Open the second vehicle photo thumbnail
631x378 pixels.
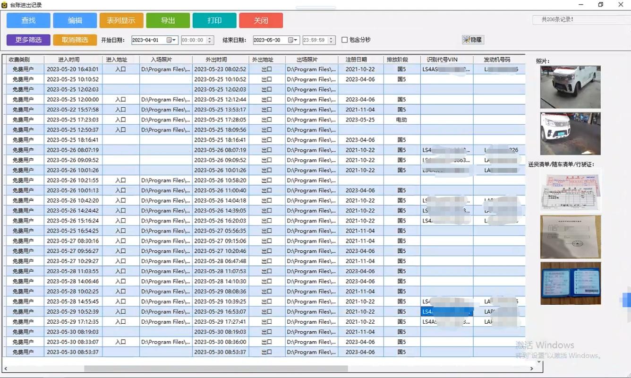pyautogui.click(x=570, y=134)
